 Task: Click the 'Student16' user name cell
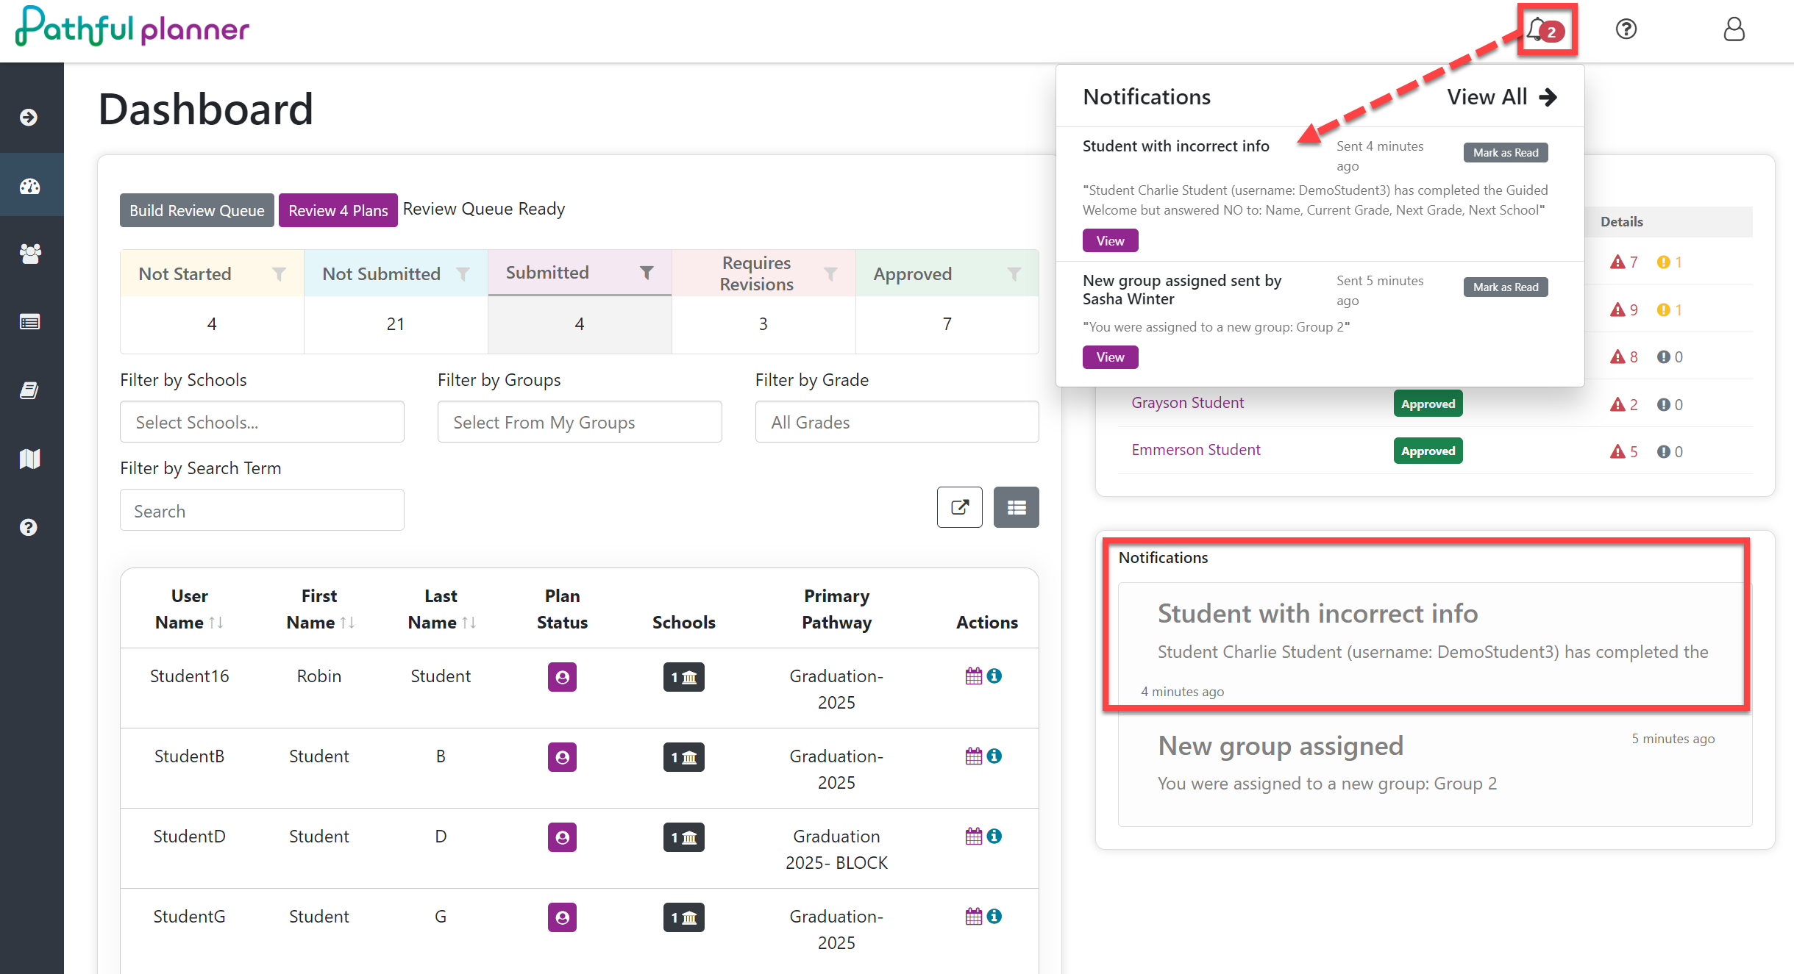pos(189,676)
